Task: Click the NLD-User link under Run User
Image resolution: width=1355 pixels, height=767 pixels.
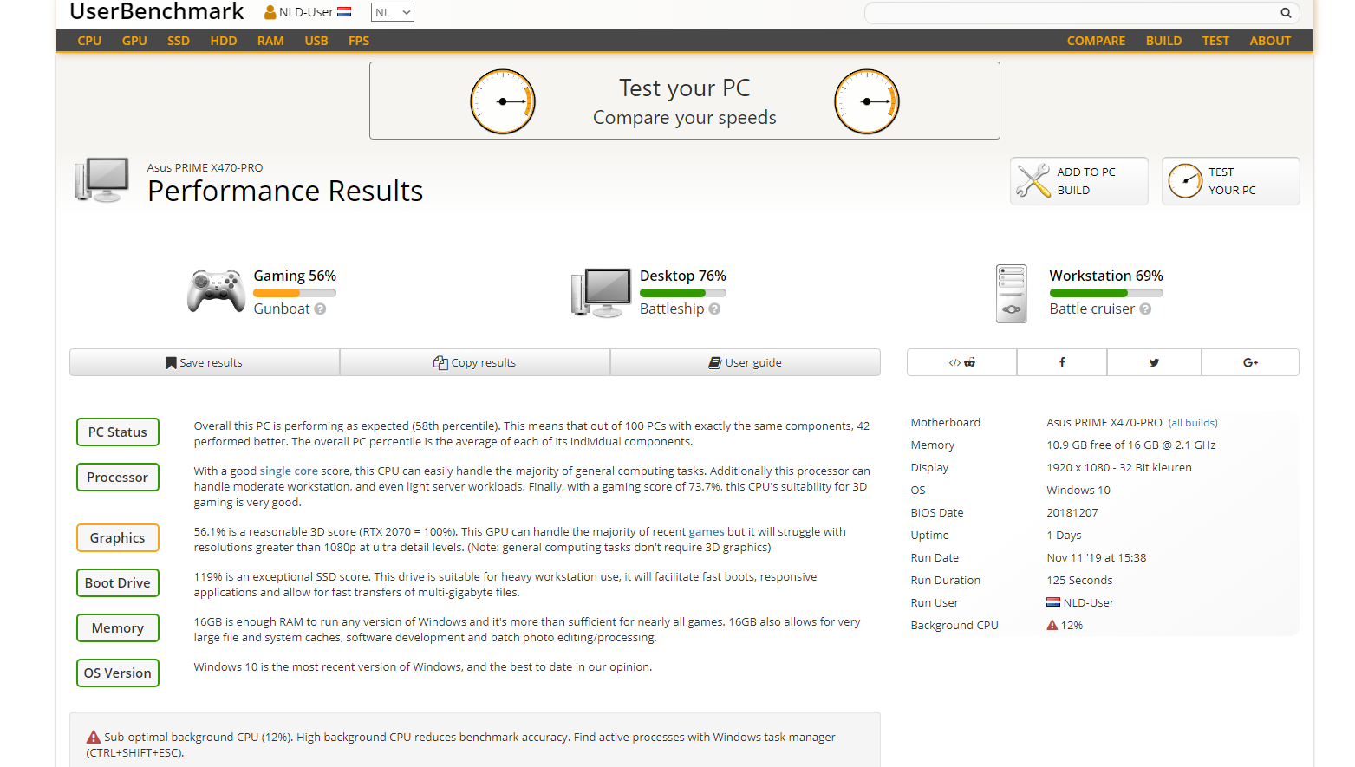Action: (1089, 602)
